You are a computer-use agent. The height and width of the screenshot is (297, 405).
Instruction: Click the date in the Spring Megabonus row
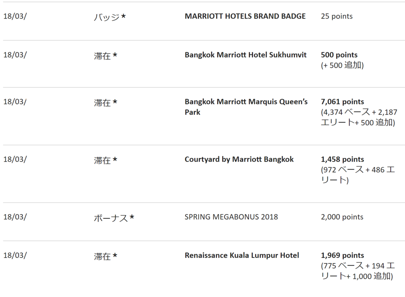15,217
